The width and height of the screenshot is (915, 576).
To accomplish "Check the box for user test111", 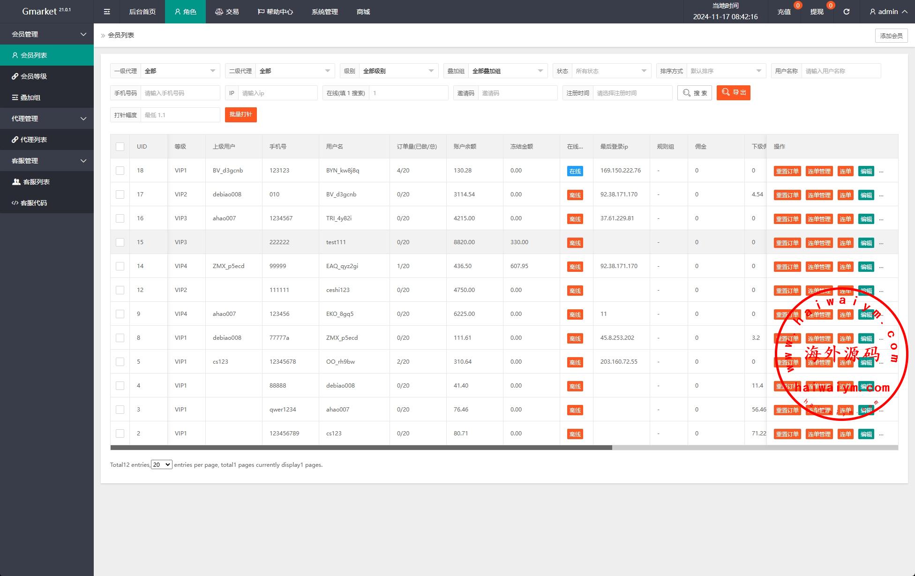I will tap(120, 242).
